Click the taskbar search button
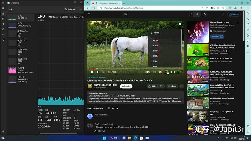The width and height of the screenshot is (251, 141). point(114,138)
